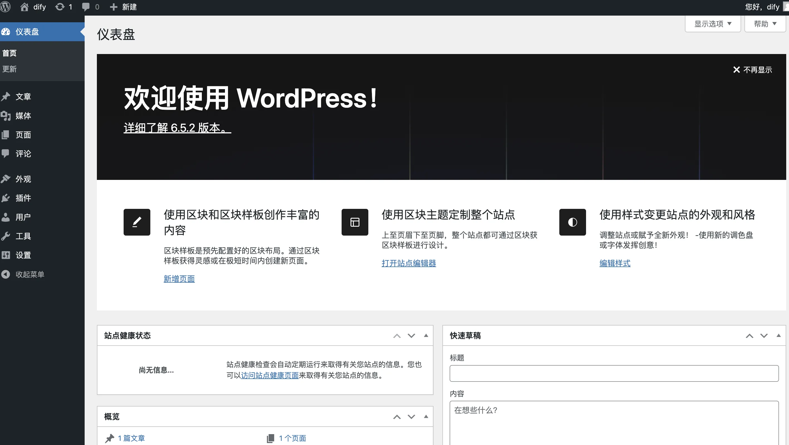
Task: Open the WordPress logo menu
Action: click(6, 7)
